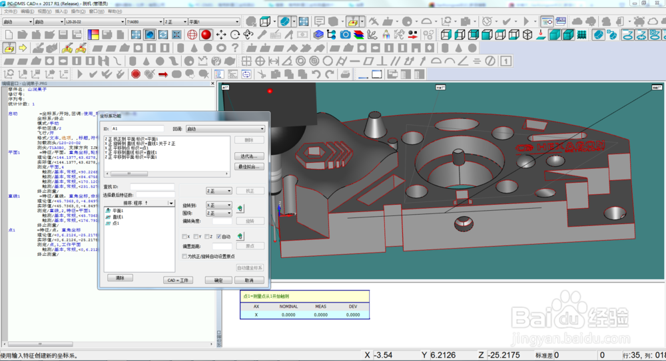Click the red sphere render icon

coord(206,35)
